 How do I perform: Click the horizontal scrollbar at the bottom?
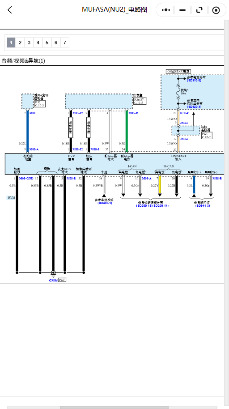114,408
